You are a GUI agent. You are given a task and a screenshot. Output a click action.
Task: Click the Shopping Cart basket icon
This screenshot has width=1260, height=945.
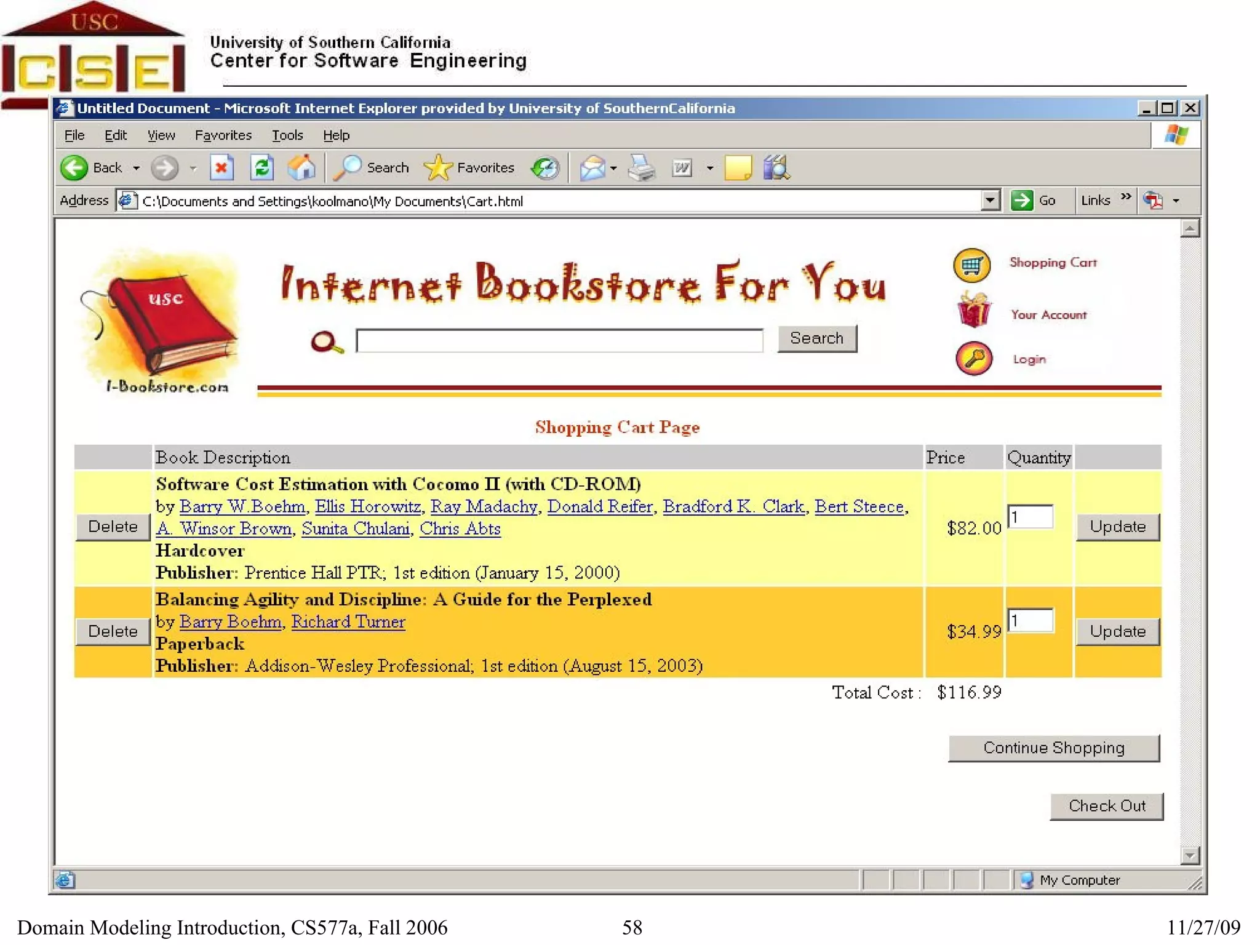point(971,265)
